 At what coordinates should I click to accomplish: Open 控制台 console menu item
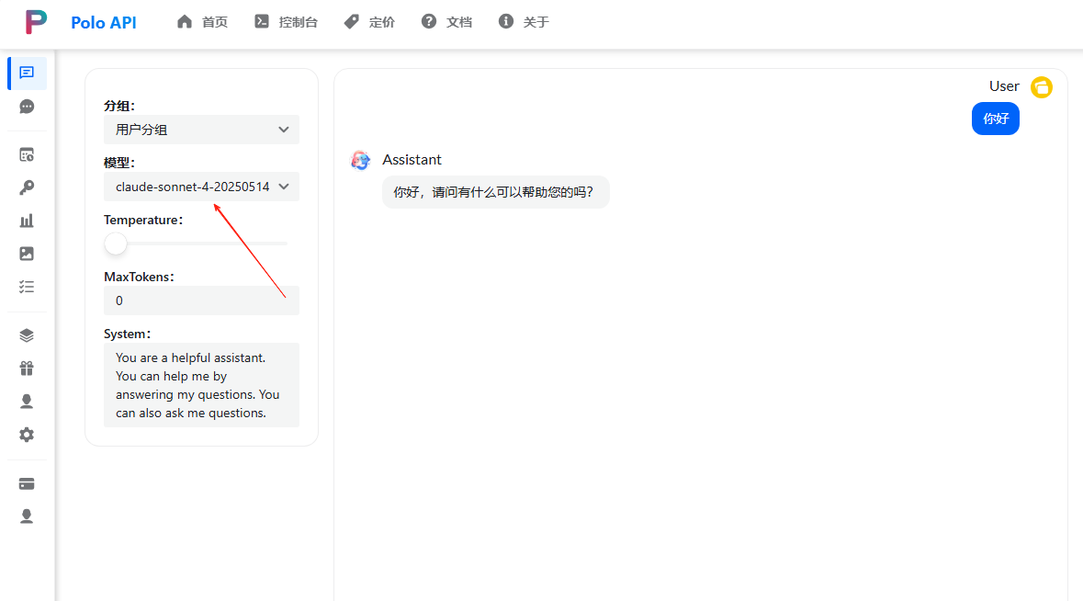click(x=286, y=22)
